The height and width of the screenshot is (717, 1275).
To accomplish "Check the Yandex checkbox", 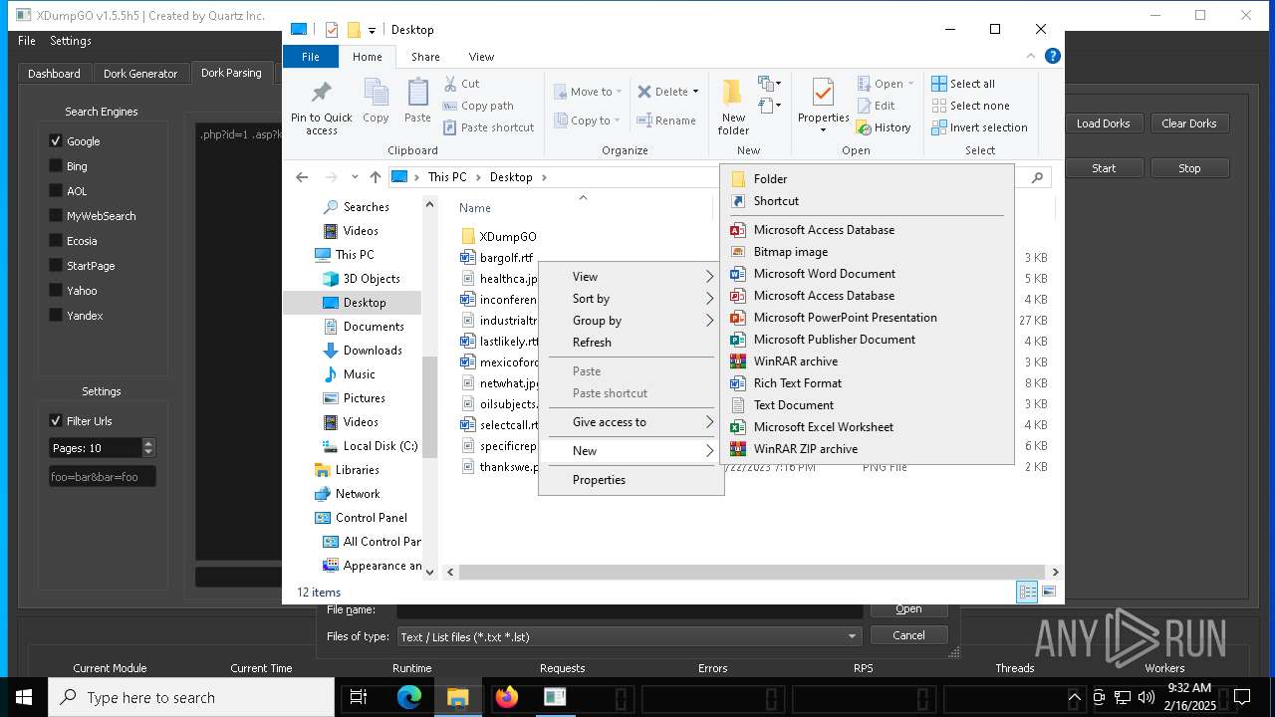I will tap(56, 316).
